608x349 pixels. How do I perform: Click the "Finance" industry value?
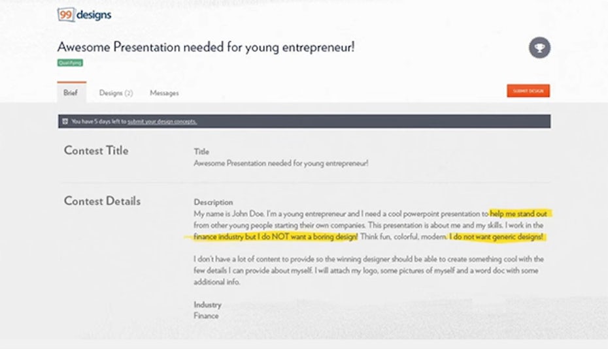click(206, 316)
